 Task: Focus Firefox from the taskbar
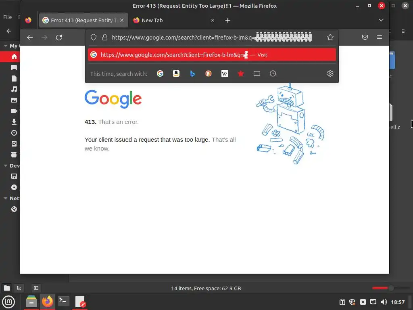pyautogui.click(x=48, y=302)
